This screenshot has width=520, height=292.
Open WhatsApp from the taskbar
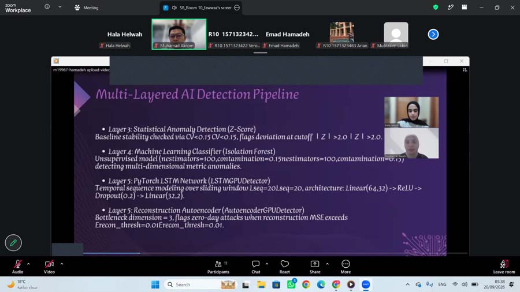[x=291, y=284]
